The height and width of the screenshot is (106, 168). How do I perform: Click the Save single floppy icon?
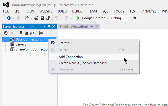42,18
